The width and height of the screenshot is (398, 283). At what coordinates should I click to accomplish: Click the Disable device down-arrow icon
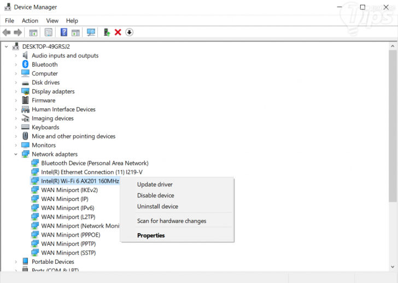pos(129,32)
